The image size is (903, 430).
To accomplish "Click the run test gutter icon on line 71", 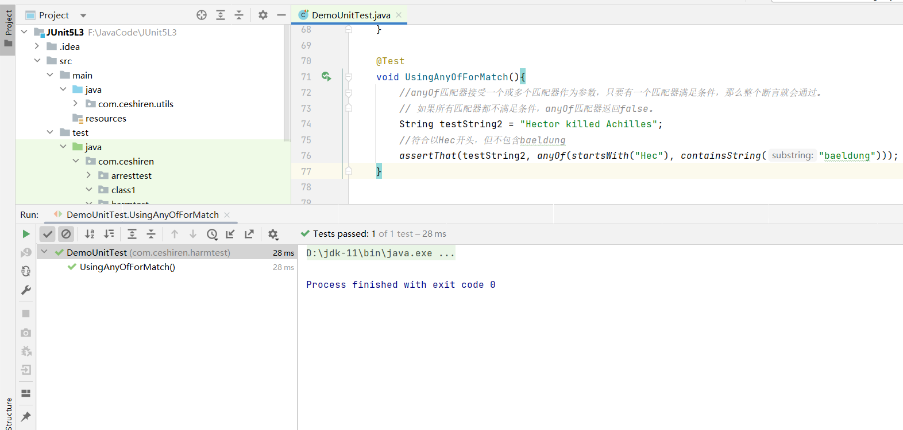I will pyautogui.click(x=326, y=76).
